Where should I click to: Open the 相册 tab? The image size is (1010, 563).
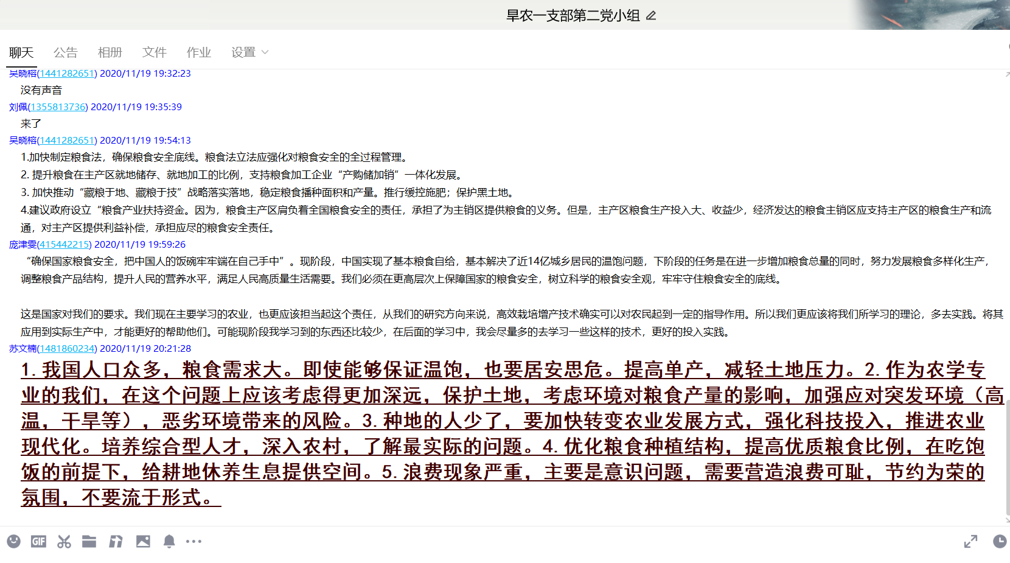tap(110, 52)
